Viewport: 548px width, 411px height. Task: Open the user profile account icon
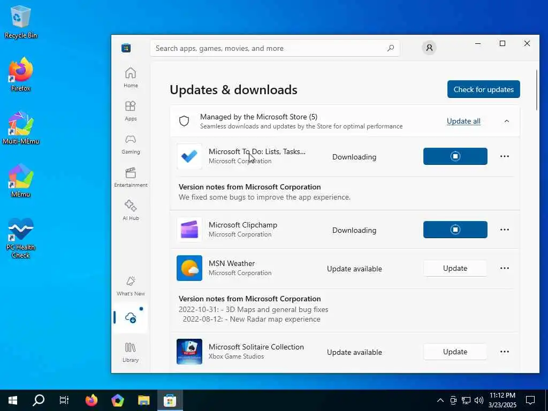[x=429, y=48]
